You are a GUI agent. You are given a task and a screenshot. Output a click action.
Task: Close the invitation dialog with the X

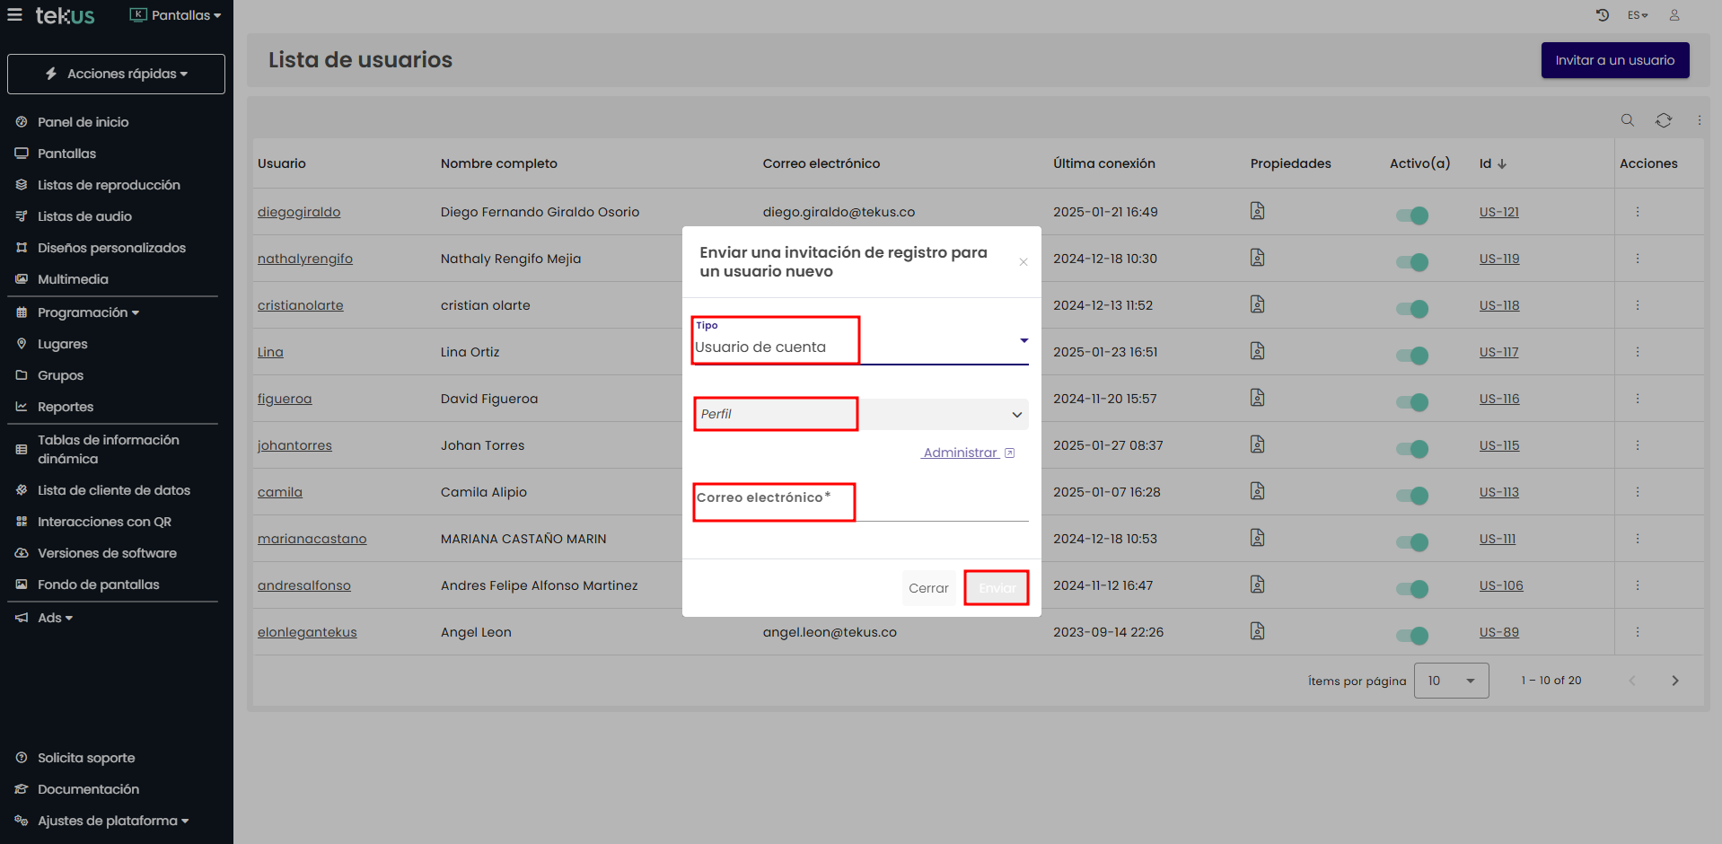[x=1024, y=262]
